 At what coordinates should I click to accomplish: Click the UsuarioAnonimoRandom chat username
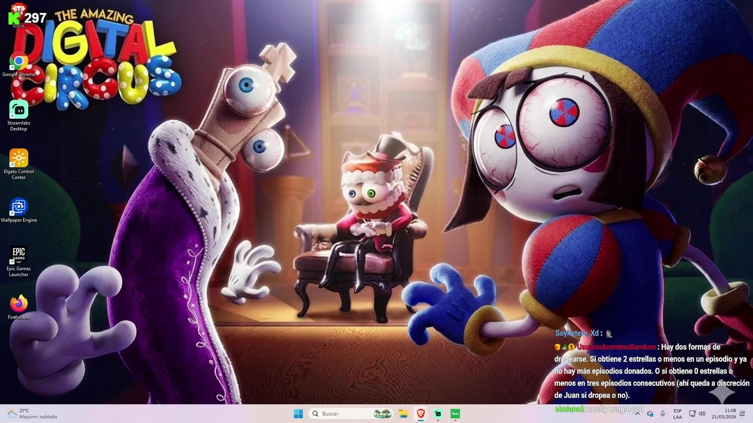[616, 347]
